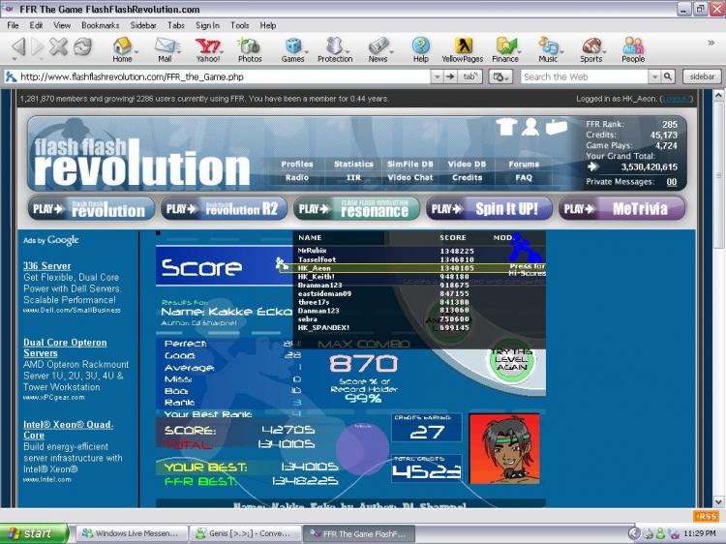726x544 pixels.
Task: Open the Video Chat nav link
Action: click(x=410, y=178)
